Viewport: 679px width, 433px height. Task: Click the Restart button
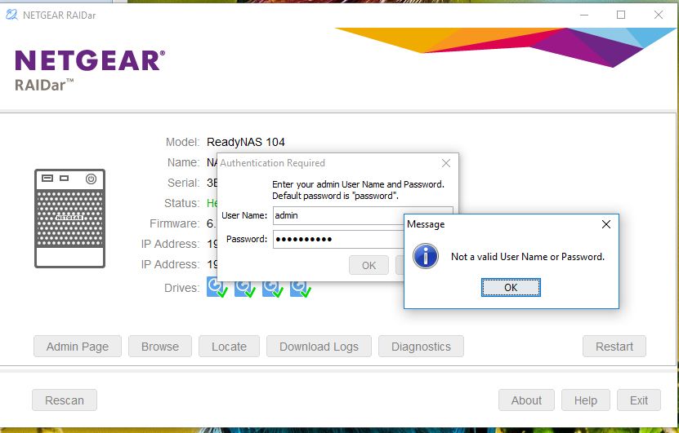tap(614, 347)
